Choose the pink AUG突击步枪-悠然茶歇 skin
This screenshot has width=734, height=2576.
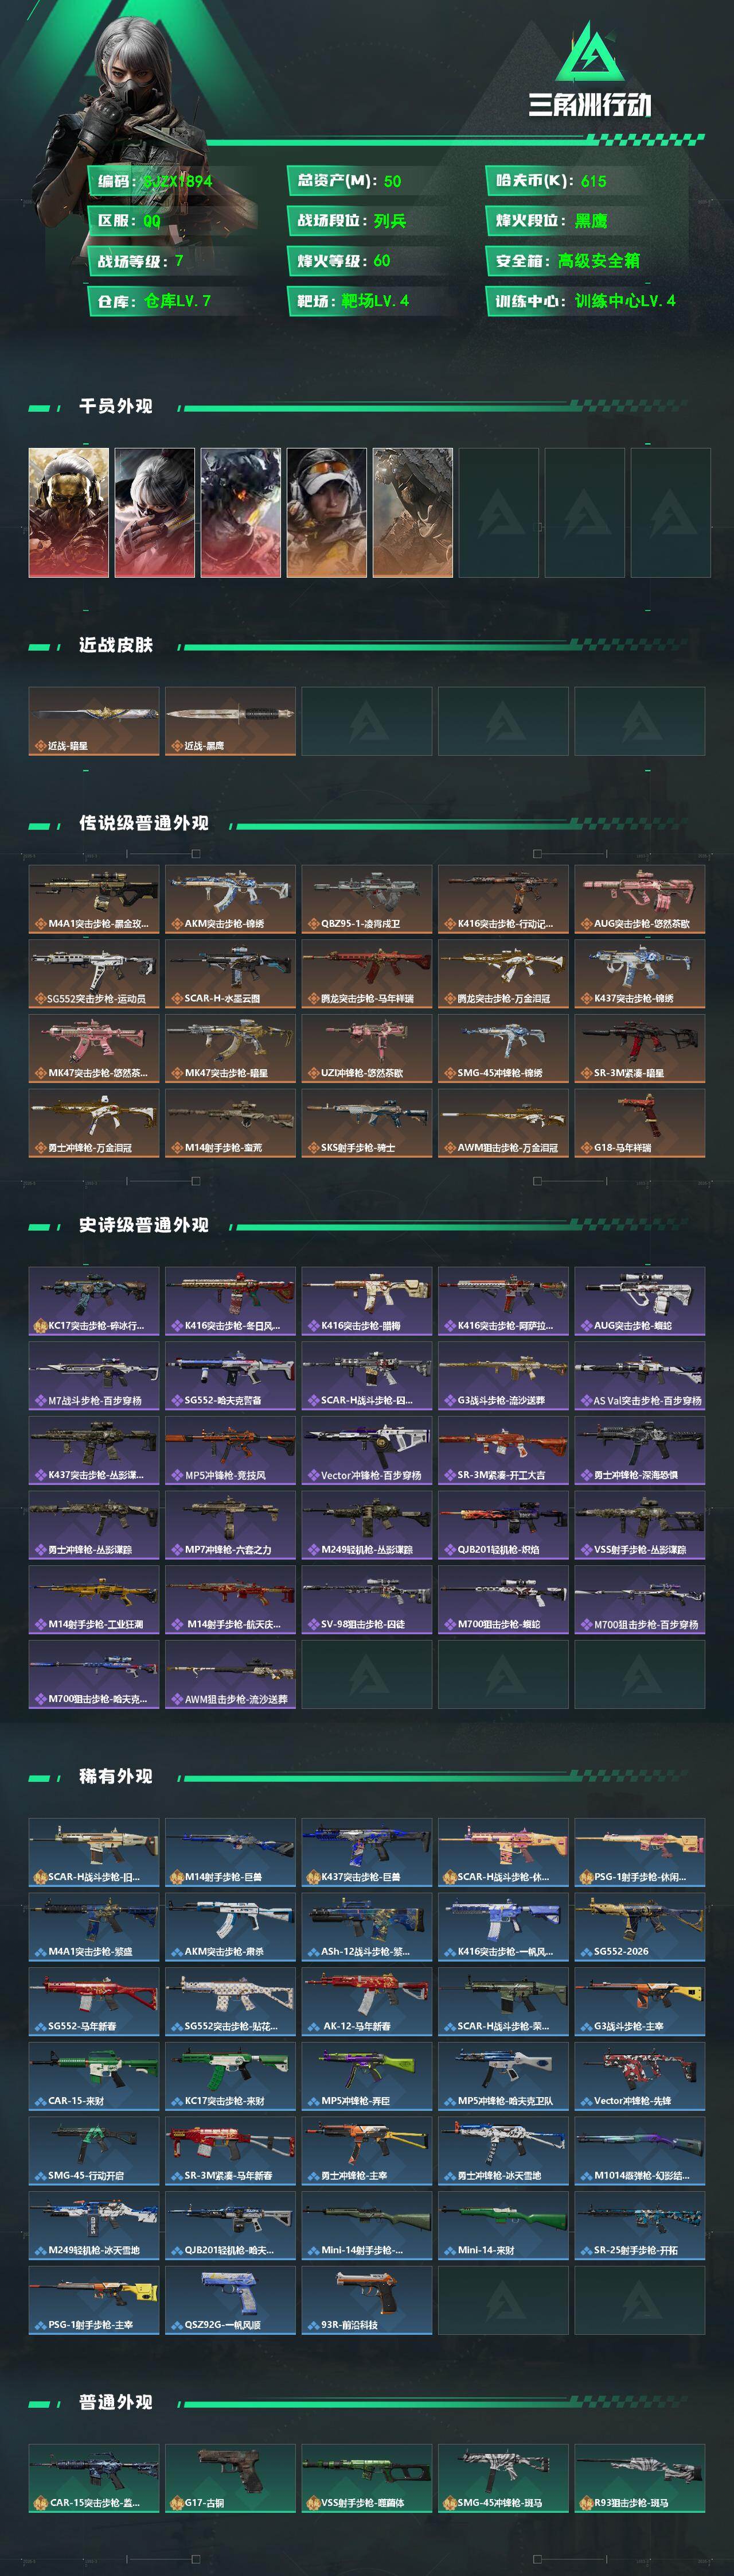(639, 899)
